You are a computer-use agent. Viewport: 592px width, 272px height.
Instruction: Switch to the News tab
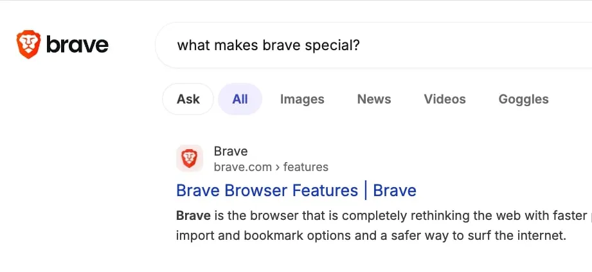[x=374, y=99]
